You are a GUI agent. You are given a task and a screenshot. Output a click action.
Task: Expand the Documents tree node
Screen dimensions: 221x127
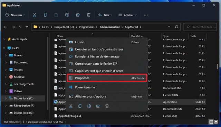(6, 63)
